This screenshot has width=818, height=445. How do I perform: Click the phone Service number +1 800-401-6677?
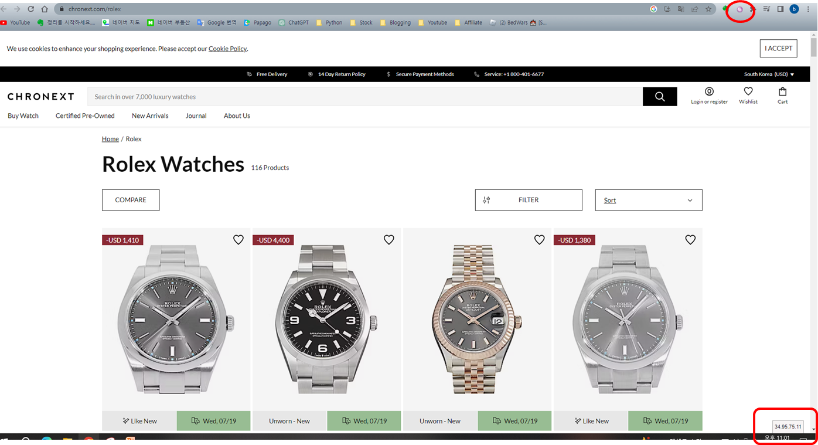[x=509, y=74]
